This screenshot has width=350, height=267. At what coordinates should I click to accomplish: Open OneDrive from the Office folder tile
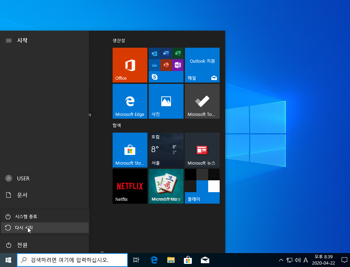(154, 65)
